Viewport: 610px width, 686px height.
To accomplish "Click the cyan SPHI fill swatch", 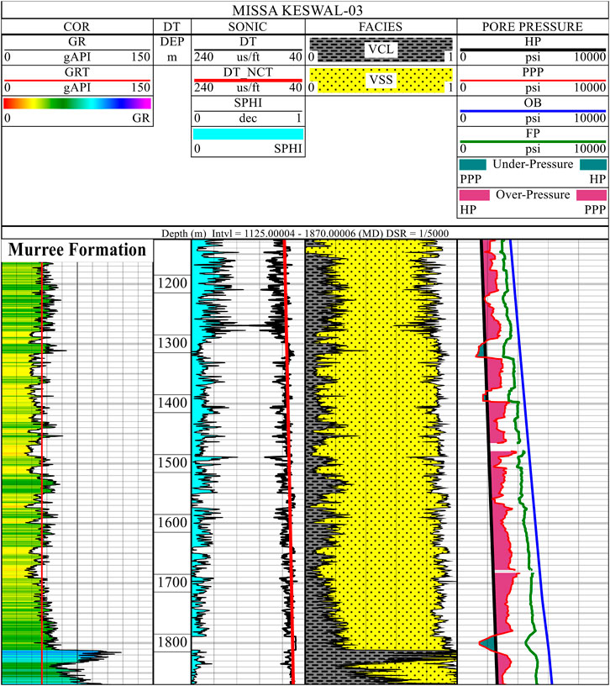I will click(x=248, y=134).
